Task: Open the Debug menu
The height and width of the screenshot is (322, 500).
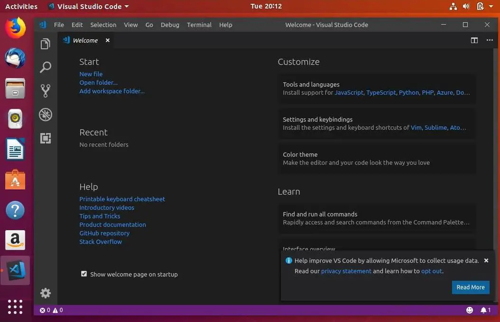Action: pos(170,25)
